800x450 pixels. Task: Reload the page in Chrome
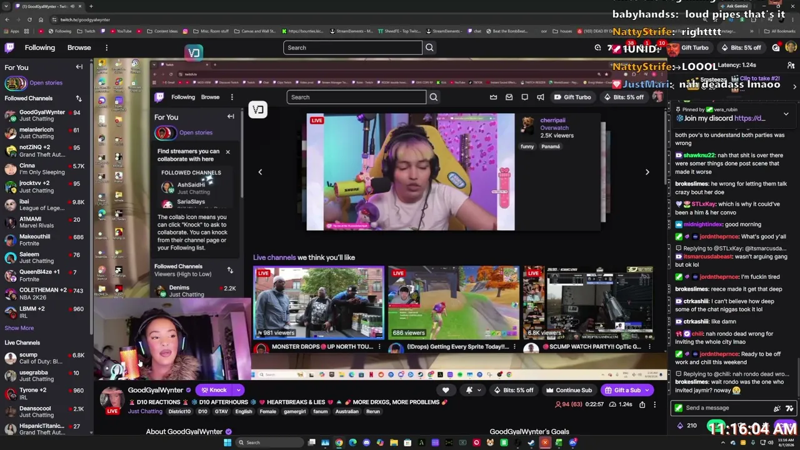tap(29, 19)
